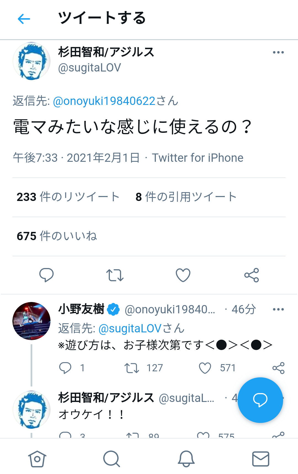Open 小野友樹's profile picture

[31, 321]
